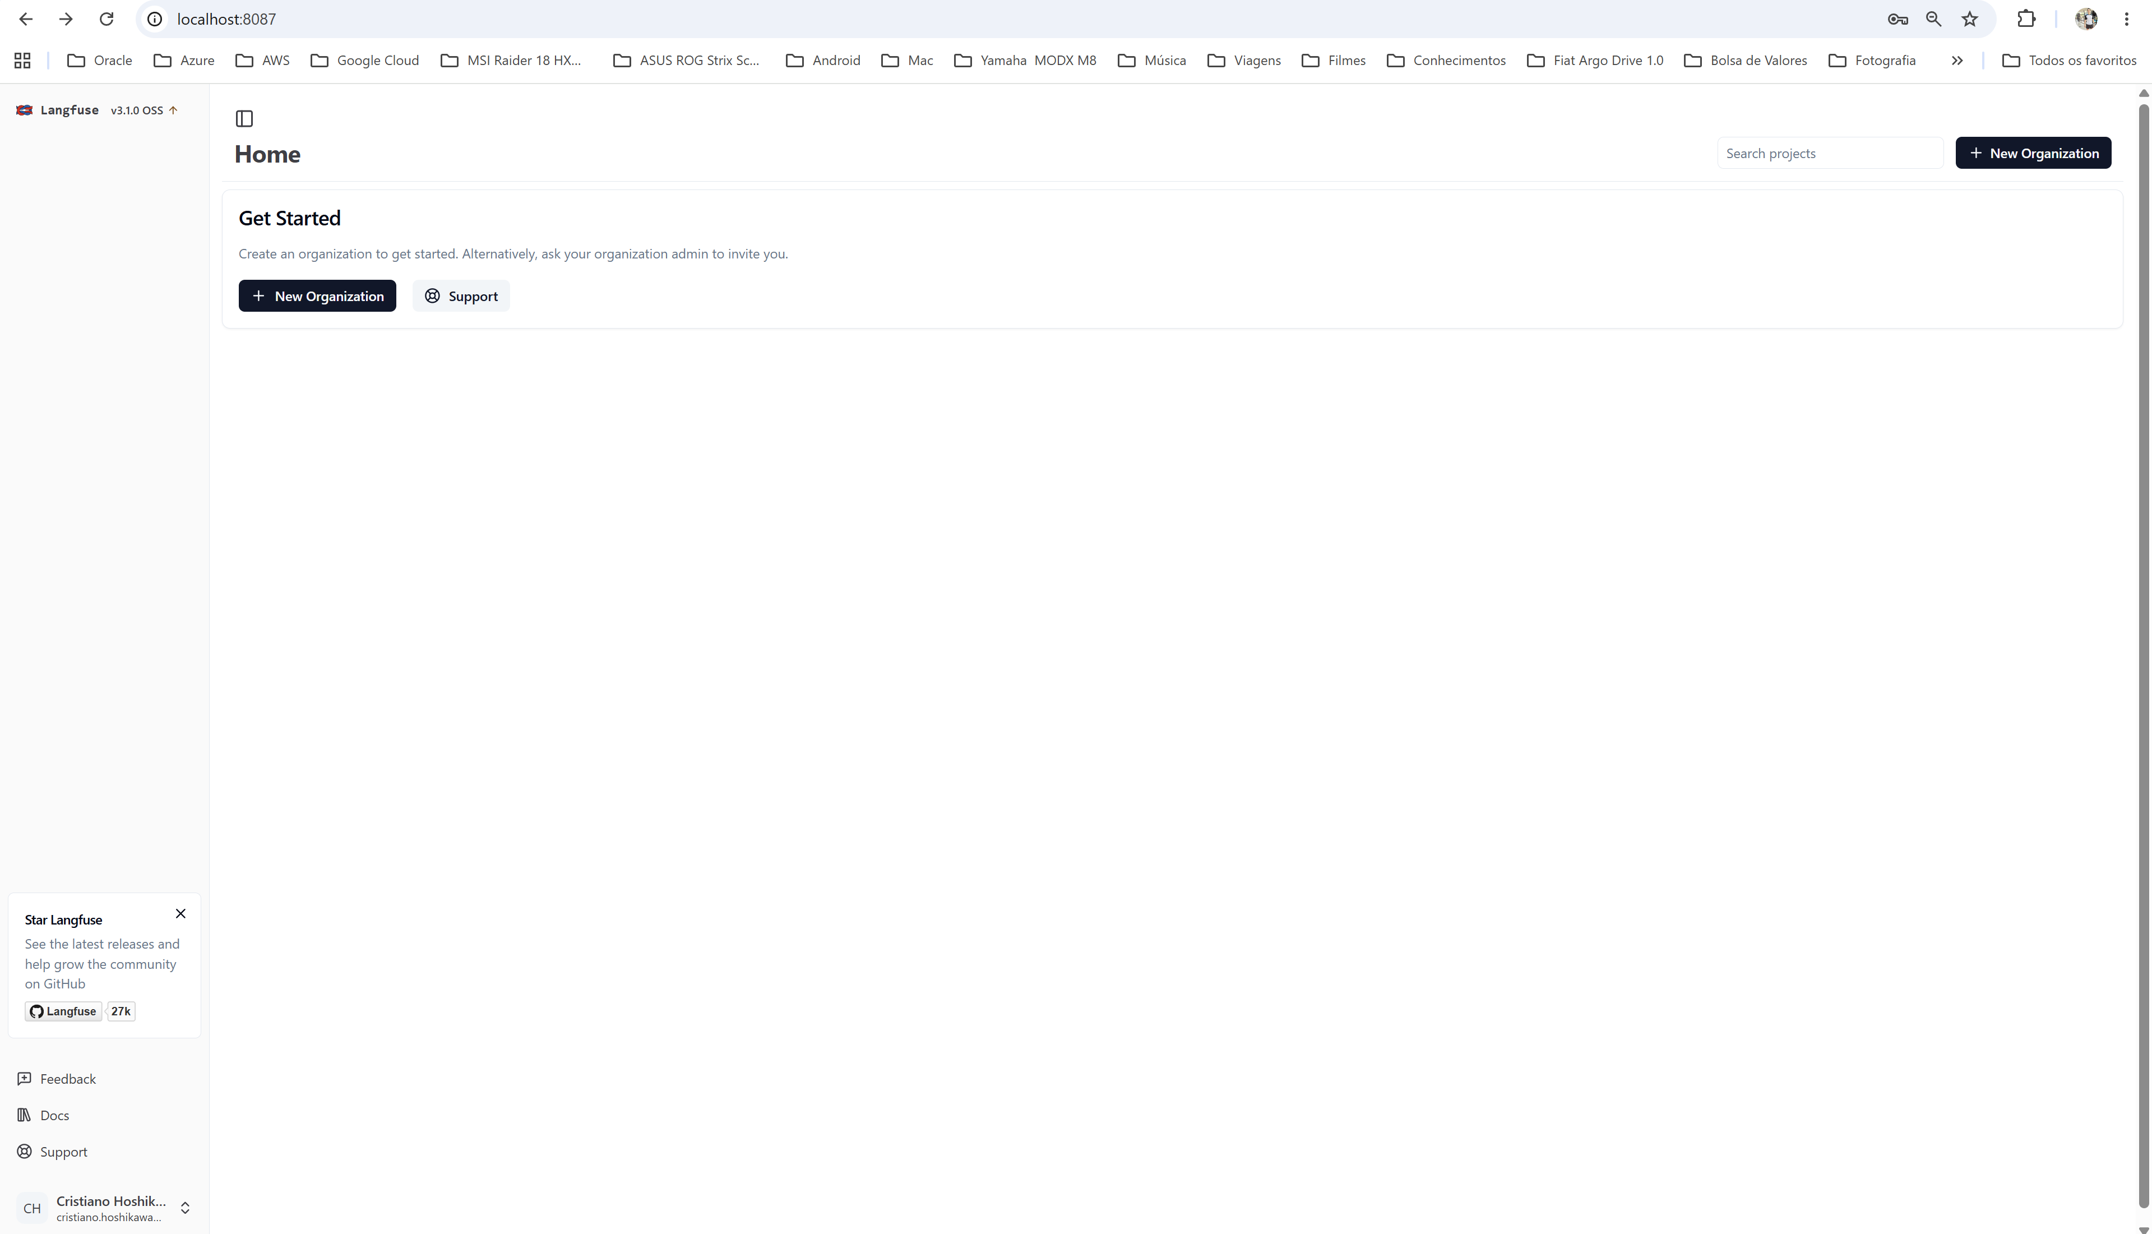Open the Filmes bookmarks folder
The image size is (2152, 1234).
(x=1334, y=60)
